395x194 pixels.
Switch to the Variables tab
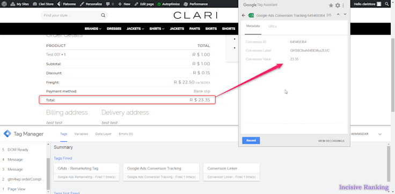point(81,134)
